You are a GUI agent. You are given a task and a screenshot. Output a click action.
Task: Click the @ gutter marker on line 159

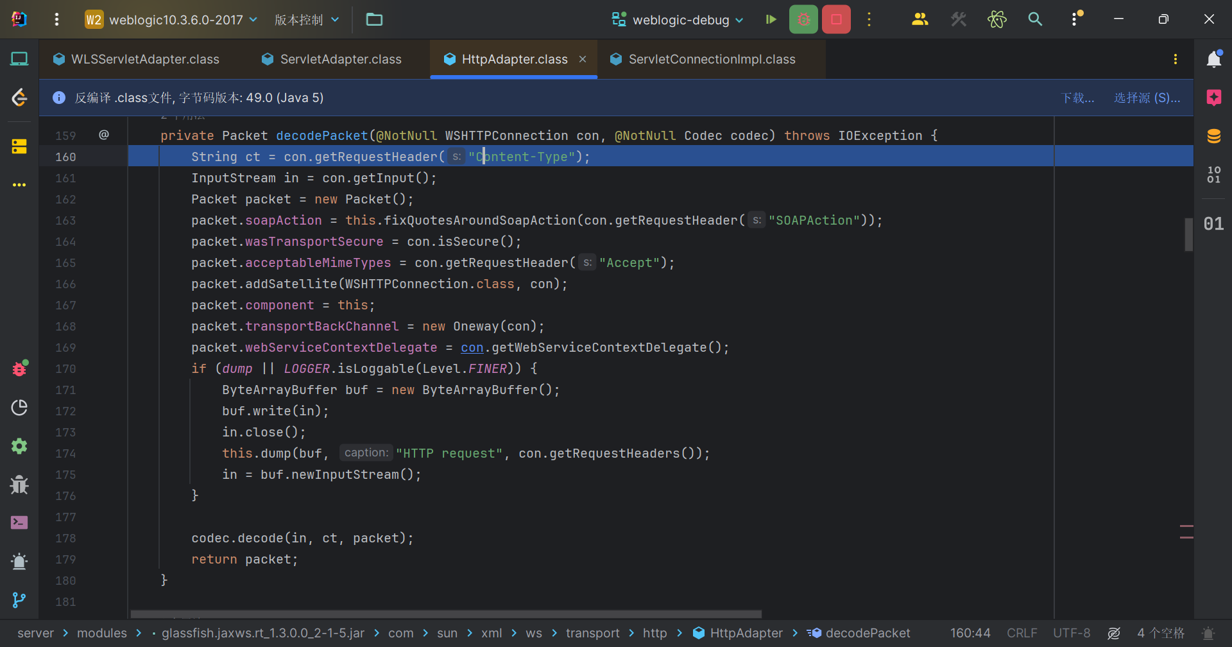coord(104,135)
